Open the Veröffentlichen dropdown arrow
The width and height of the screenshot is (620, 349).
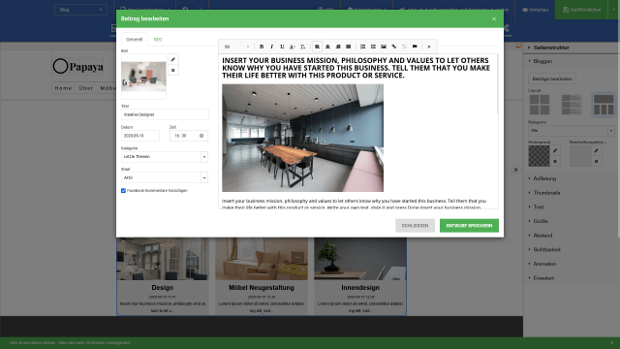click(x=613, y=10)
